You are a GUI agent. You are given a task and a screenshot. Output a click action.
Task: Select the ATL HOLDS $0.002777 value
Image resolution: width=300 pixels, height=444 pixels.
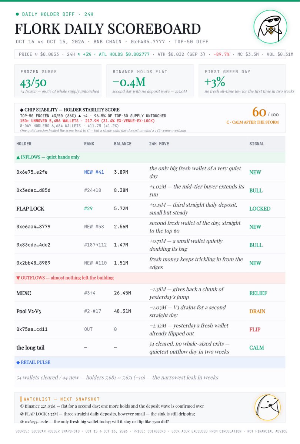tap(124, 54)
